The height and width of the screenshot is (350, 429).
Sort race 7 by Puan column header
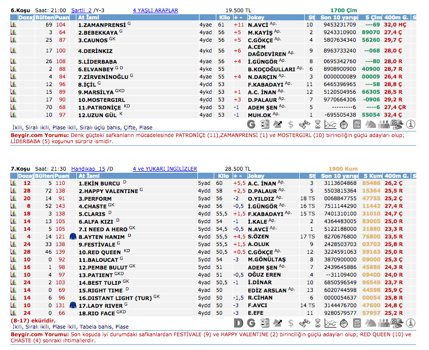click(x=61, y=176)
